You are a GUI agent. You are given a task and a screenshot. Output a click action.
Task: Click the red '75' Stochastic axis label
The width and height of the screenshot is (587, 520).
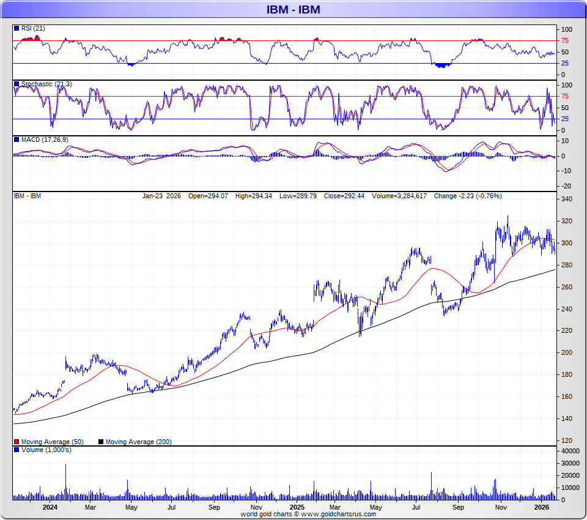564,96
